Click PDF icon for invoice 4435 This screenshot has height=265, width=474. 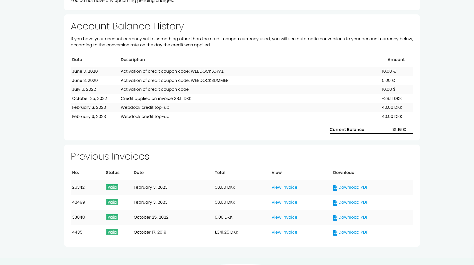(x=335, y=233)
